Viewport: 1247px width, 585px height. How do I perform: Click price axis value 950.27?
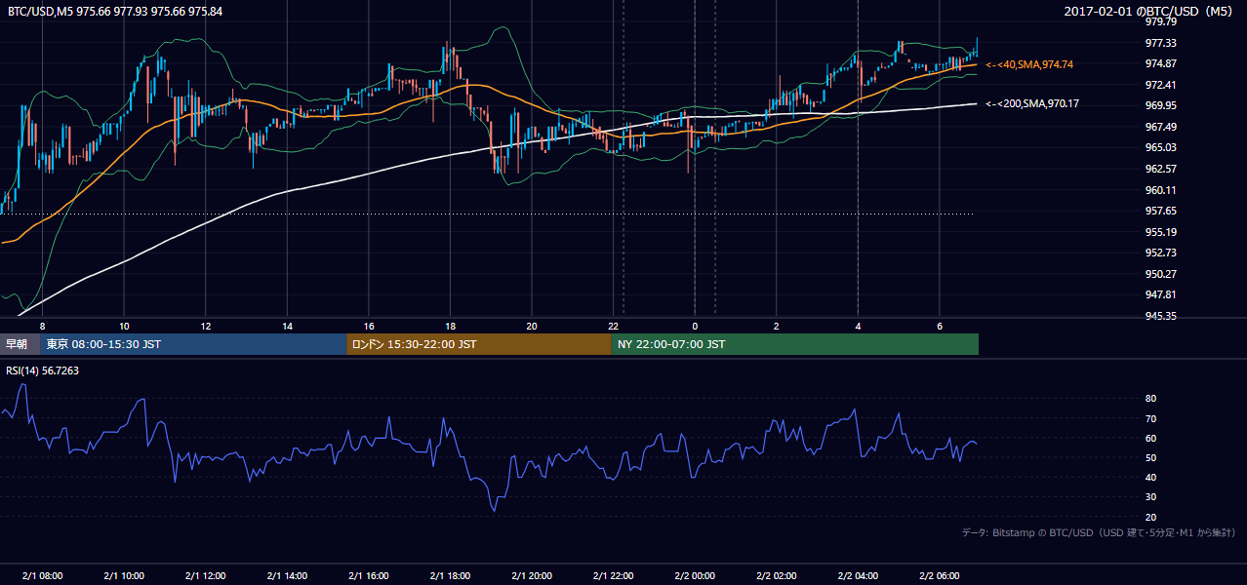click(x=1160, y=274)
